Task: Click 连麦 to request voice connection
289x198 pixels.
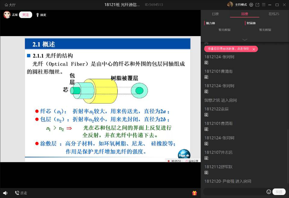Action: pyautogui.click(x=21, y=193)
